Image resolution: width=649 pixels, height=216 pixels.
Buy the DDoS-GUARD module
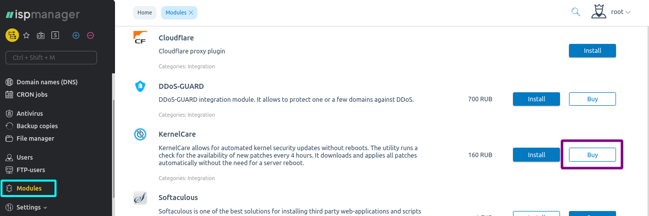pos(592,99)
